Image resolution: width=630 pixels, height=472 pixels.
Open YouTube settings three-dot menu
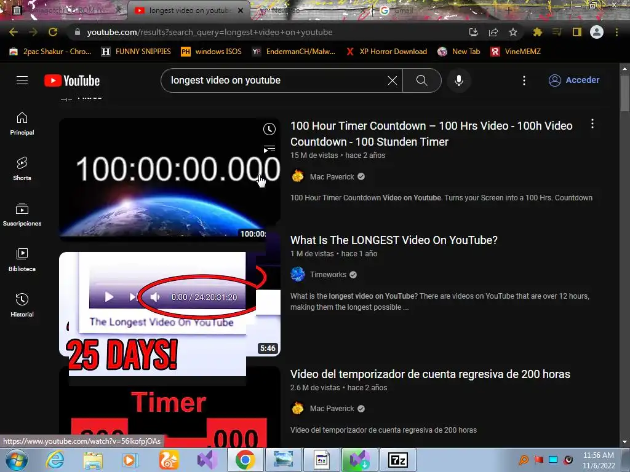524,81
